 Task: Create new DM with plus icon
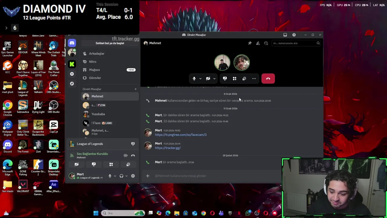pos(135,89)
